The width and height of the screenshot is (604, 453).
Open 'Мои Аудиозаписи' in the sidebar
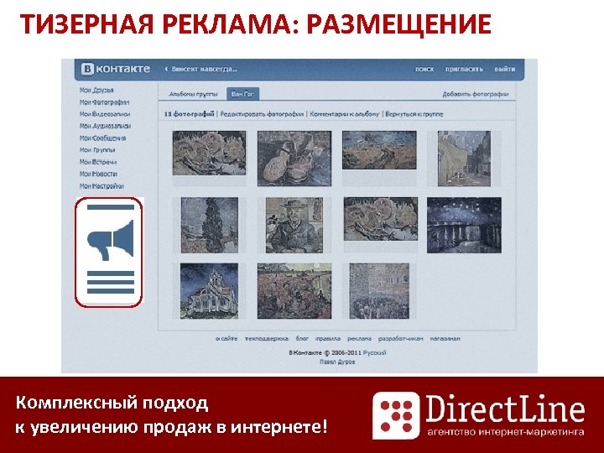point(105,126)
